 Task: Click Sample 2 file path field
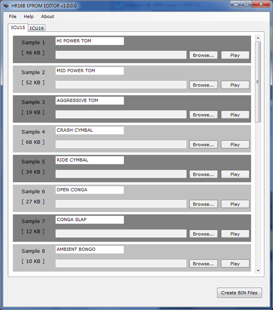(x=121, y=84)
